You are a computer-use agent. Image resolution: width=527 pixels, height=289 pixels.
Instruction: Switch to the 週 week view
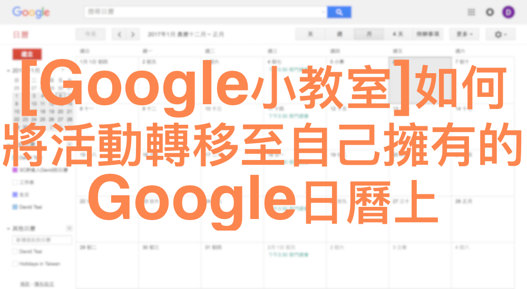pyautogui.click(x=339, y=34)
